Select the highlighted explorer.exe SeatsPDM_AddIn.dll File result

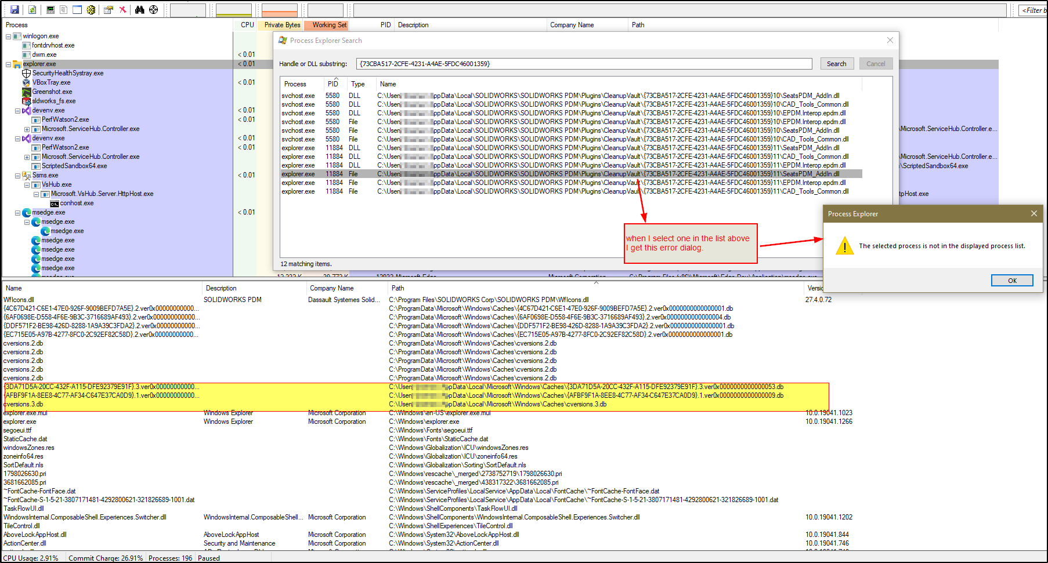coord(571,174)
